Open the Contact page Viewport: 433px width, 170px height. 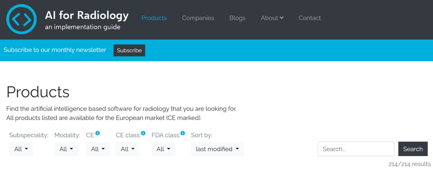tap(310, 18)
